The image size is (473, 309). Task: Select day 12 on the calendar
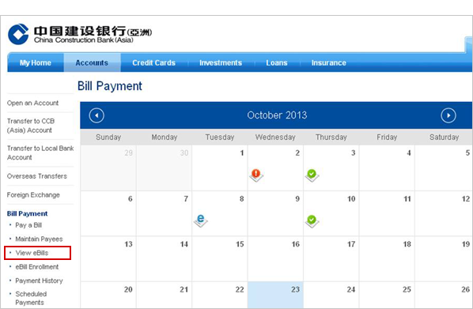(x=444, y=213)
